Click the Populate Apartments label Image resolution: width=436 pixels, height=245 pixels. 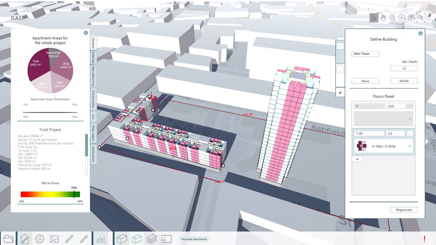[194, 239]
